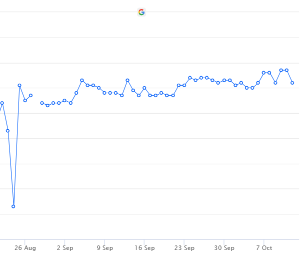Select the data point above the 2 Sep tick
305x257 pixels.
[x=64, y=101]
